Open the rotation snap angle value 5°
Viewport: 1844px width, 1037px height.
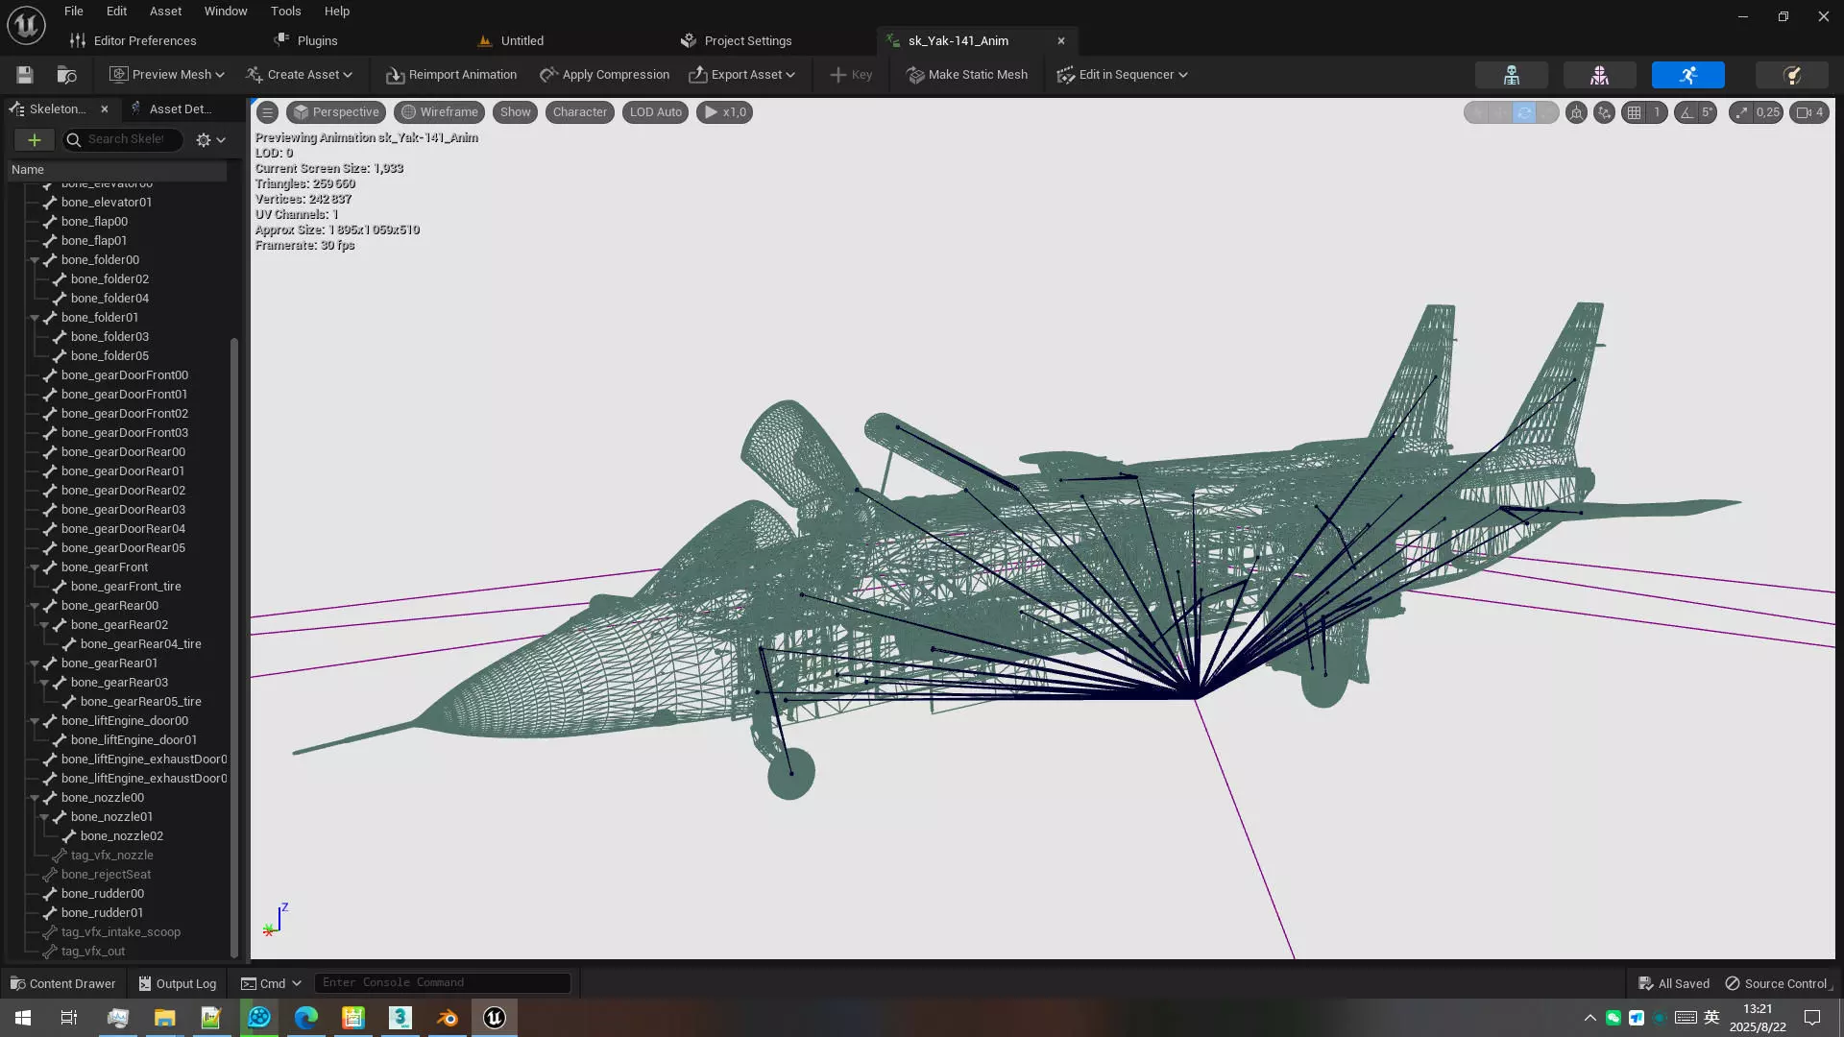coord(1708,112)
